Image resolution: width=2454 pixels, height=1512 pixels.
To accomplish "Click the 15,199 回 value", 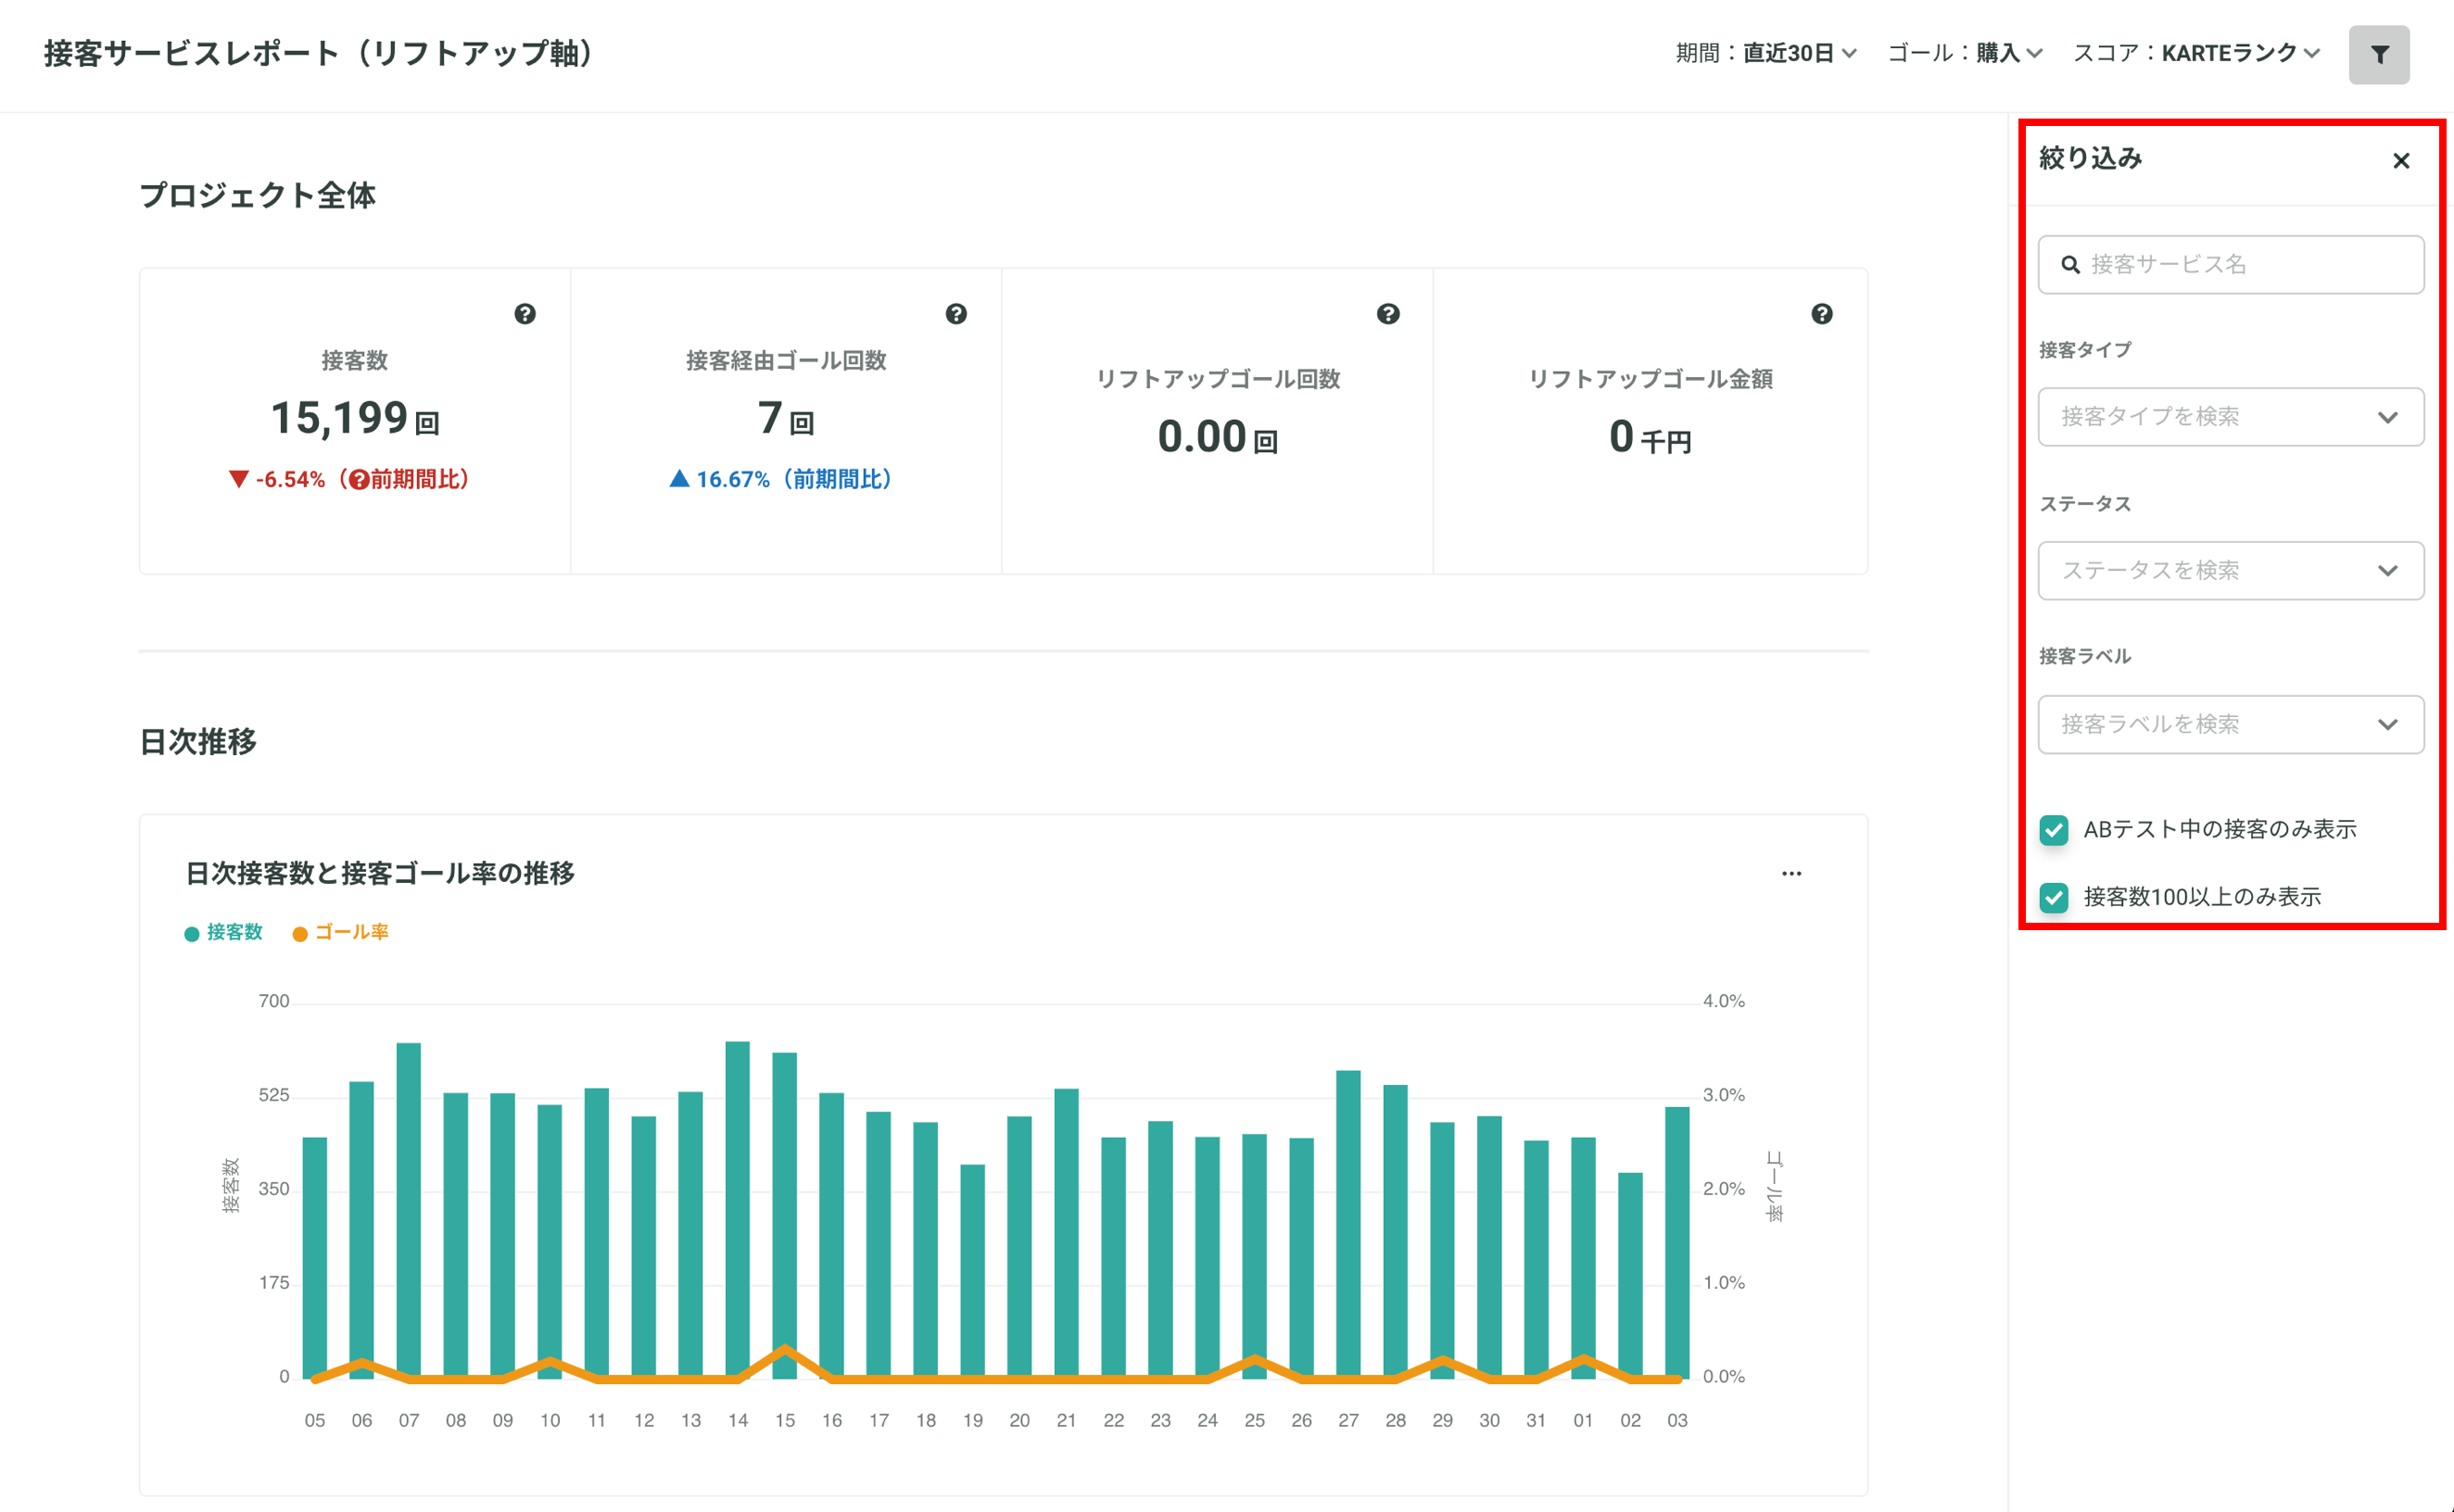I will [x=354, y=418].
